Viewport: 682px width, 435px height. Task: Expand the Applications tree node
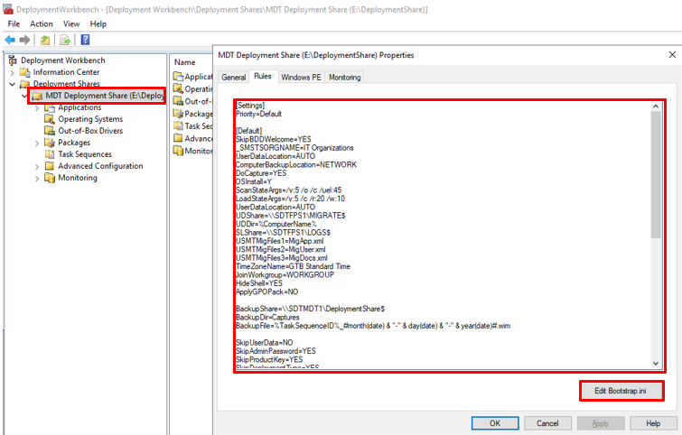[37, 107]
